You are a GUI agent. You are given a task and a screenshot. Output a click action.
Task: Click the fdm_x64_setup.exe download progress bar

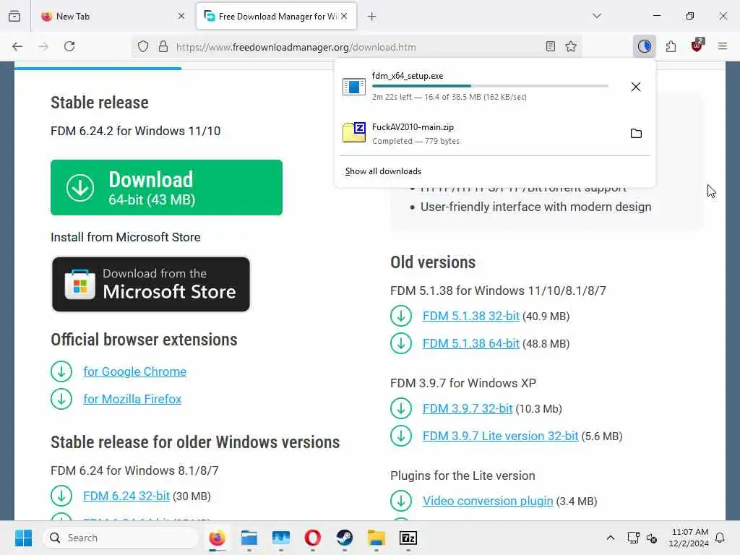490,86
